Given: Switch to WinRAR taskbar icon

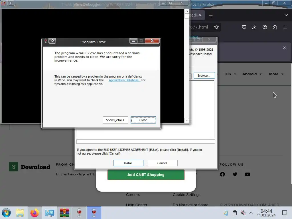Looking at the screenshot, I should (x=64, y=213).
